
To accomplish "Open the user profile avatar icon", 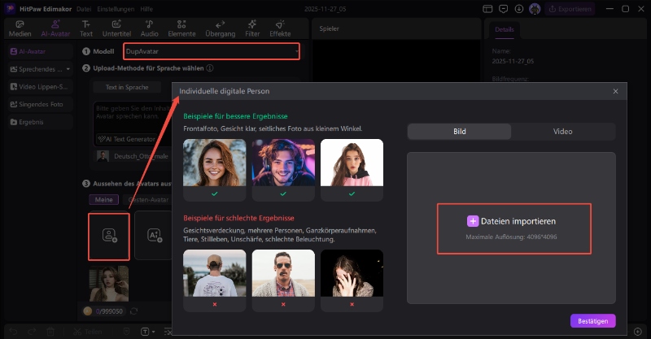I will tap(535, 9).
